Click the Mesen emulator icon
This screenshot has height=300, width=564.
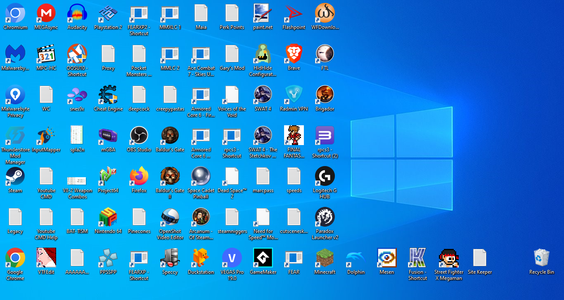coord(387,258)
